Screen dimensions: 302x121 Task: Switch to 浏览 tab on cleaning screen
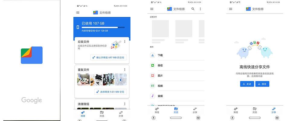[102, 114]
